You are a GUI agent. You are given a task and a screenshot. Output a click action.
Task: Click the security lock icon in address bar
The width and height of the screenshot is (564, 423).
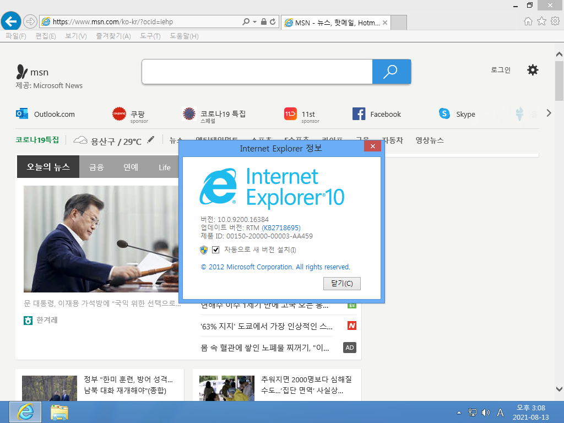click(264, 21)
